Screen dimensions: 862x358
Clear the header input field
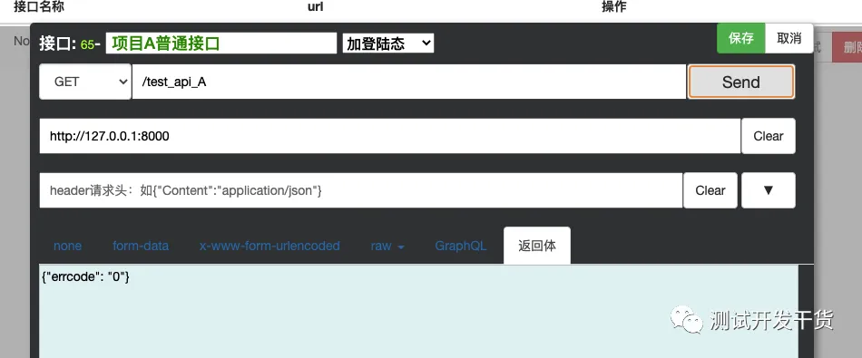pyautogui.click(x=710, y=190)
